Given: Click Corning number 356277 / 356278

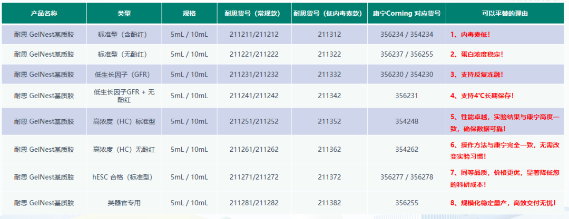Looking at the screenshot, I should 407,177.
